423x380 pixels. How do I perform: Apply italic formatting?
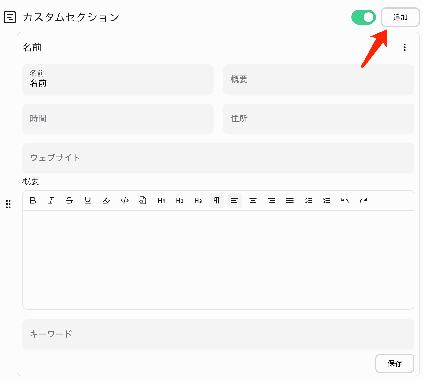[51, 200]
